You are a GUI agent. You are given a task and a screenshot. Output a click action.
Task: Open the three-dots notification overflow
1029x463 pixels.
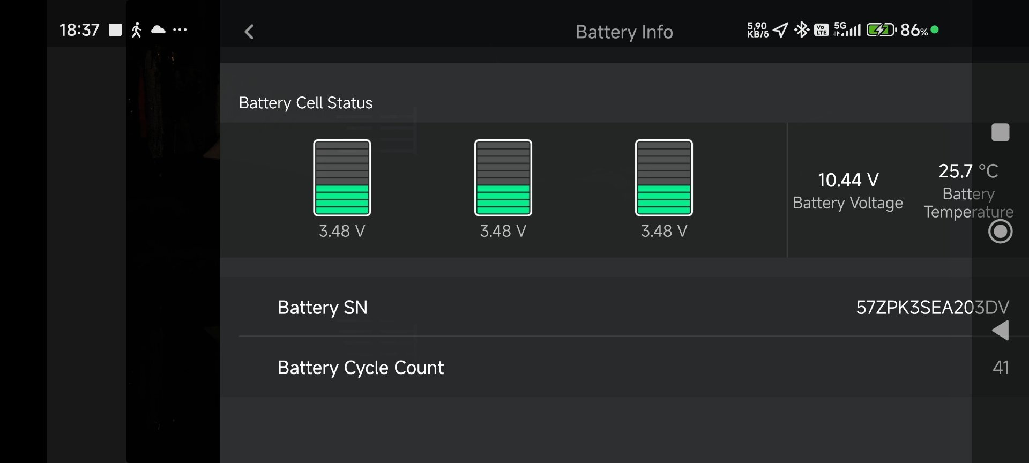(x=180, y=29)
